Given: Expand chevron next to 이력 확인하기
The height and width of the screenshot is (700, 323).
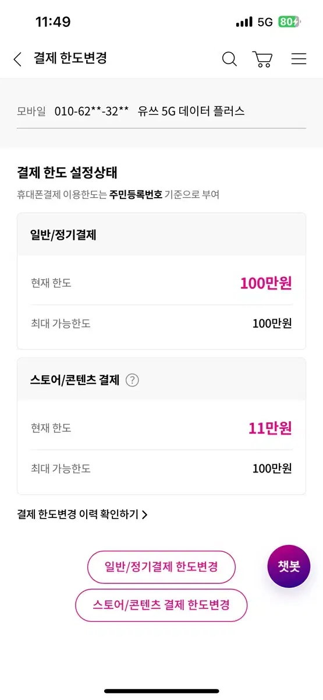Looking at the screenshot, I should [144, 514].
